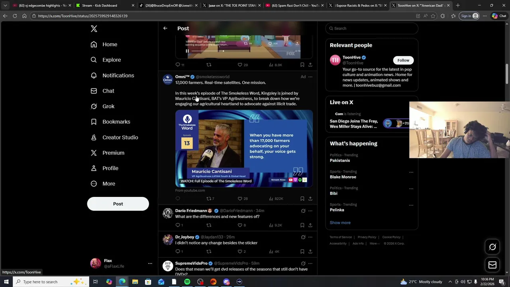Open more options on Omni ad
510x287 pixels.
click(310, 77)
